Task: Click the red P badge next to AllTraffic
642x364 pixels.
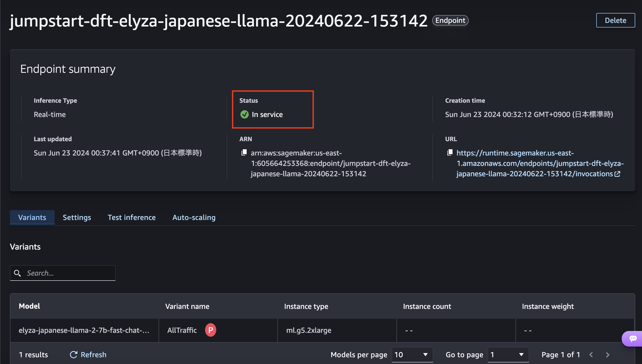Action: (211, 330)
